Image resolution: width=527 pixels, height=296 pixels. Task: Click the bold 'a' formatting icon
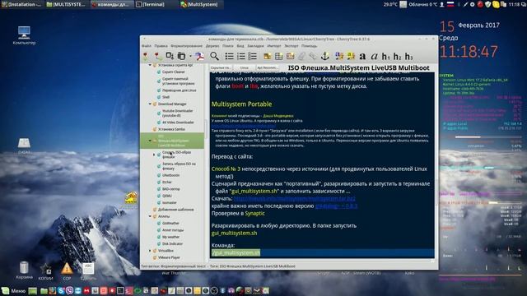coord(362,57)
